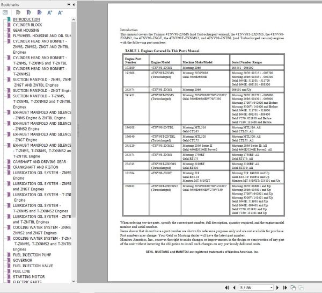Click the GEHL, MUSTANG and MANITOU trademark line

202,252
